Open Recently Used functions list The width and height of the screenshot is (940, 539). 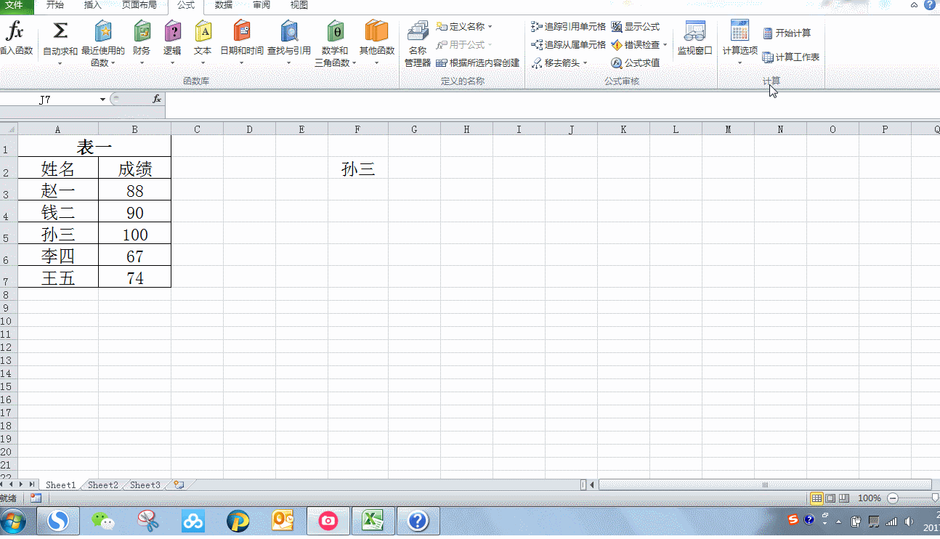click(x=102, y=44)
